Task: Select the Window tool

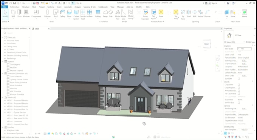Action: pos(26,14)
